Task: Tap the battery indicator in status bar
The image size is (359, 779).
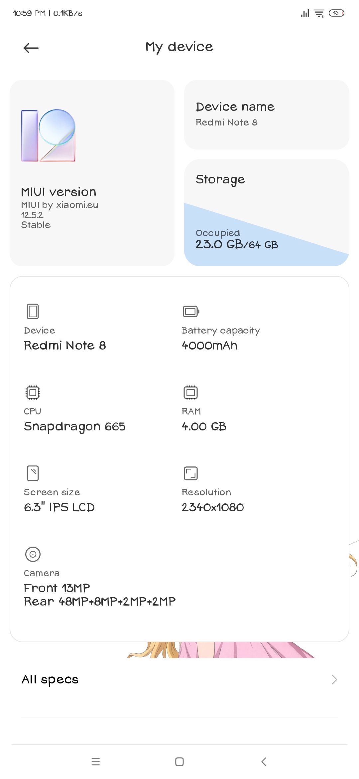Action: [x=336, y=13]
